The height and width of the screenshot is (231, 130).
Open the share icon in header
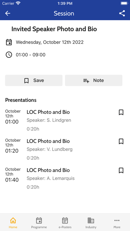tap(122, 13)
